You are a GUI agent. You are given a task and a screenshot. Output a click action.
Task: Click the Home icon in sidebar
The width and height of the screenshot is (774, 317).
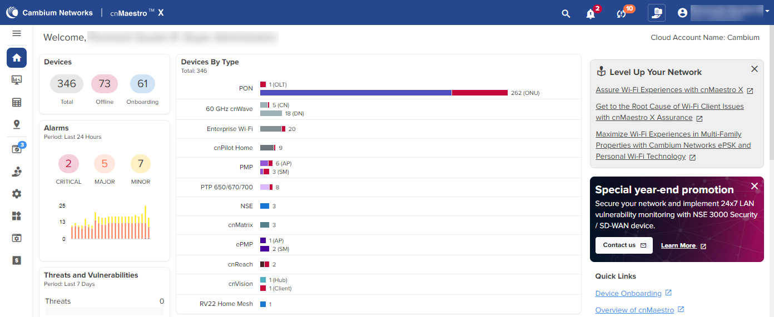tap(17, 58)
